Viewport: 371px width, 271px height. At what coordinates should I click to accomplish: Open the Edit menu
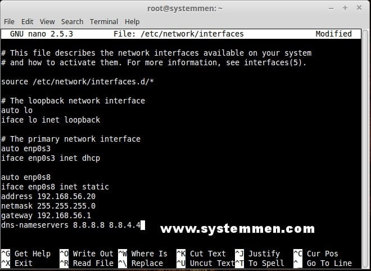click(x=27, y=22)
